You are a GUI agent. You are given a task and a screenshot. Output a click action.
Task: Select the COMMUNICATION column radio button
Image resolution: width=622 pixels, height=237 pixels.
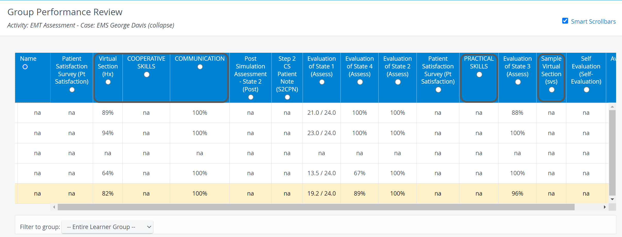pos(200,67)
